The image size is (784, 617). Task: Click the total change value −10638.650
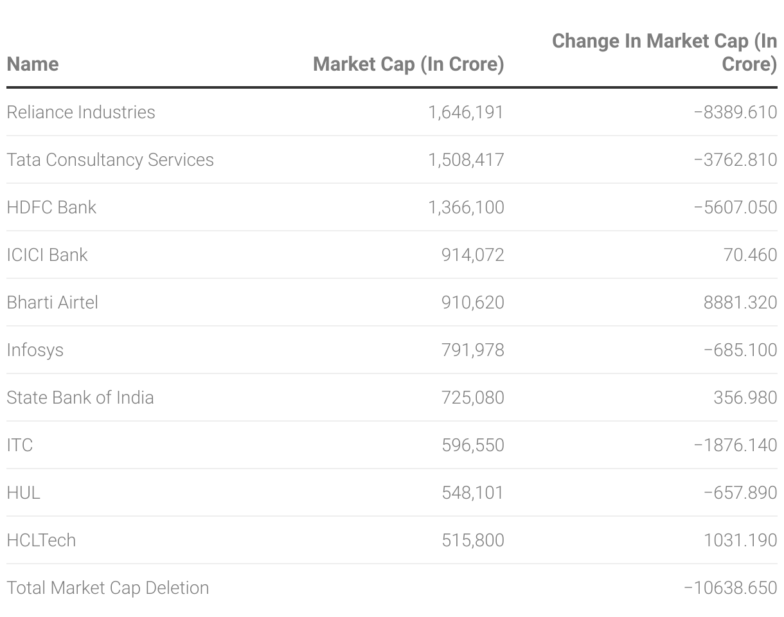(x=731, y=587)
